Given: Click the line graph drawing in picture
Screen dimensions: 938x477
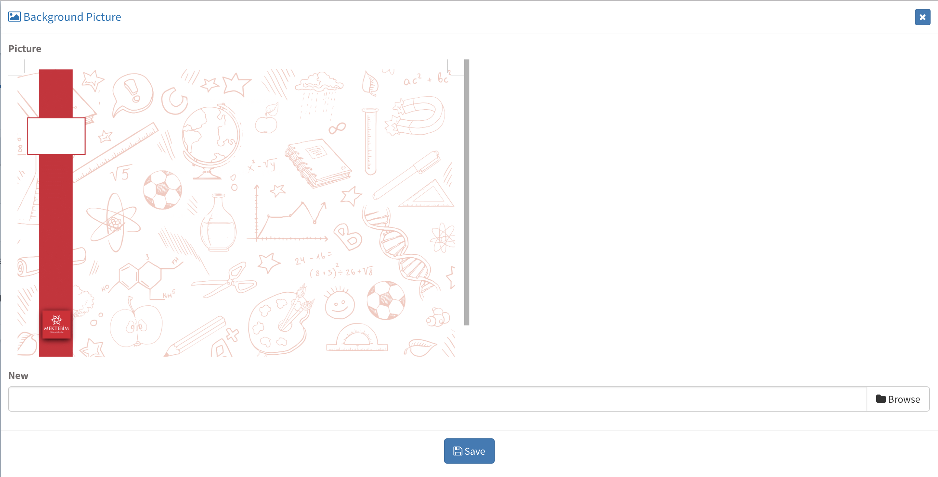Looking at the screenshot, I should coord(290,213).
